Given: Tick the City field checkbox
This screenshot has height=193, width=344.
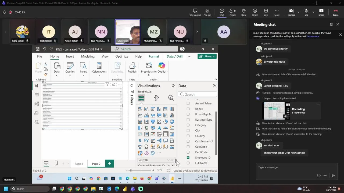Looking at the screenshot, I should (x=188, y=131).
